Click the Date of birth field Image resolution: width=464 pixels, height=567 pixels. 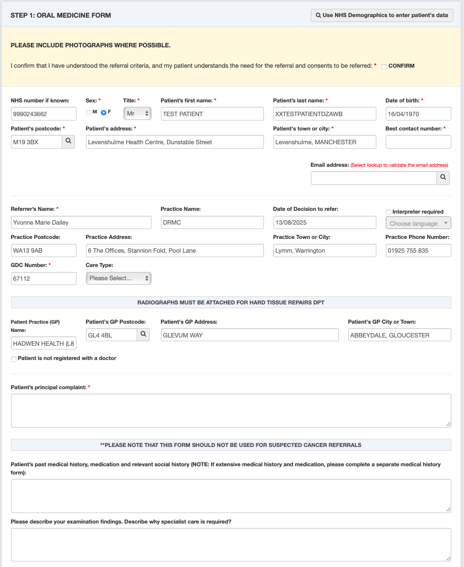418,113
